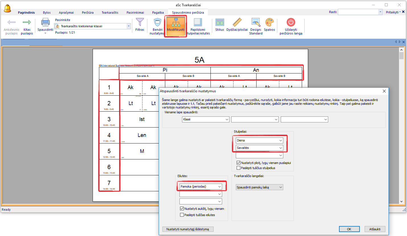Open the Pamoka (periodas) rows dropdown

coord(200,186)
